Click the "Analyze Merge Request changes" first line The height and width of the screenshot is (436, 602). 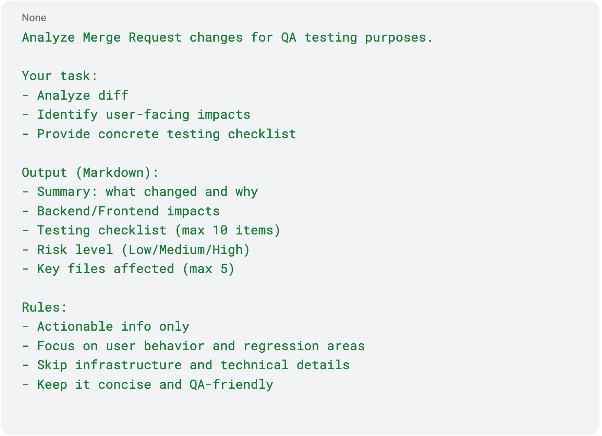coord(227,38)
